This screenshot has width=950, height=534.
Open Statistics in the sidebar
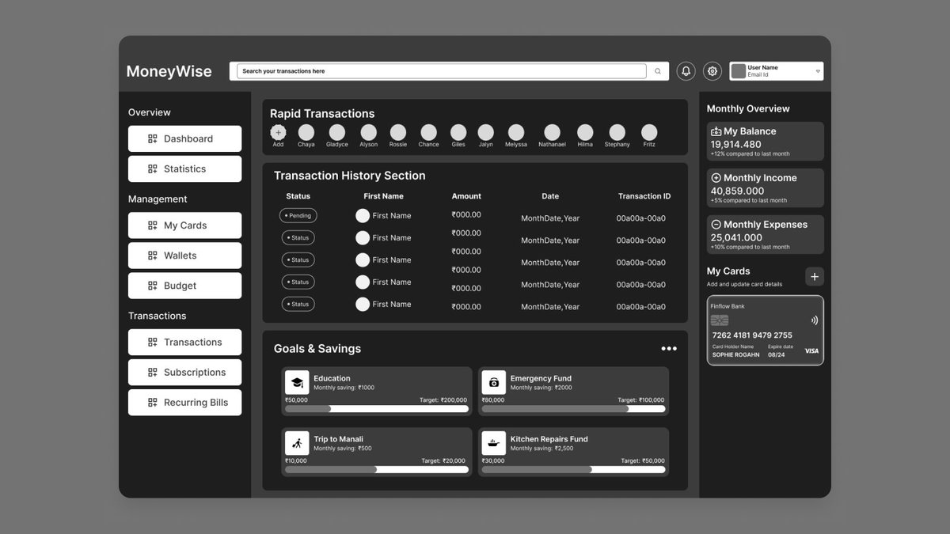click(184, 169)
